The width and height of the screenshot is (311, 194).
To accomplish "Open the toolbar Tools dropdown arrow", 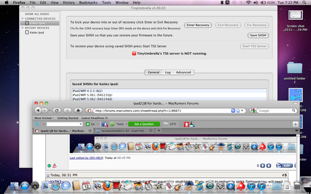I will point(127,124).
